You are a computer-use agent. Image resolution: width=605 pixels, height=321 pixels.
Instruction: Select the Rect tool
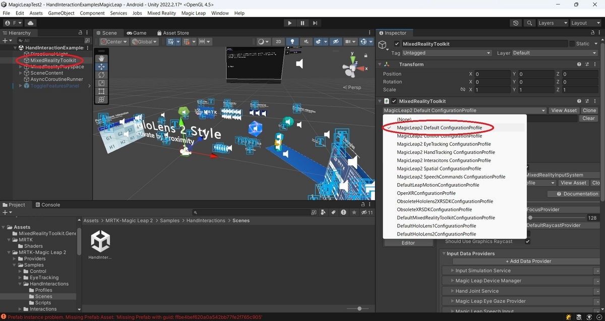(x=101, y=91)
